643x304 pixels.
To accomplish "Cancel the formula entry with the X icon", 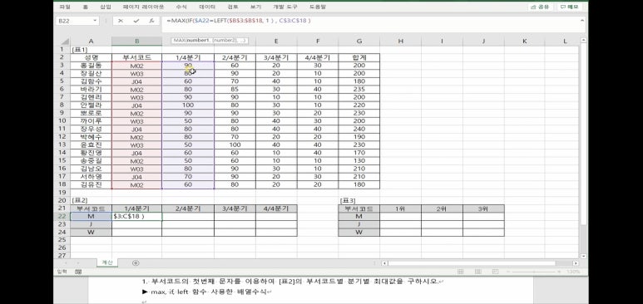I will coord(120,21).
